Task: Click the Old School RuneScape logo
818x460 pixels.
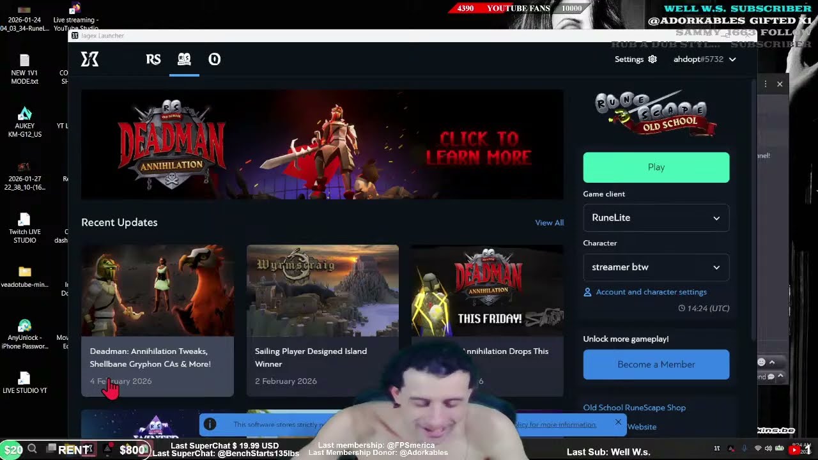Action: point(656,114)
